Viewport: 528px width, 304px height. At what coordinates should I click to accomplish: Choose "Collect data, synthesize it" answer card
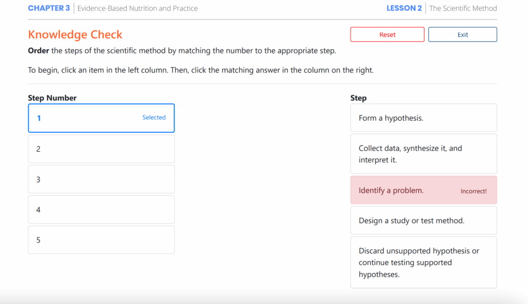click(424, 154)
